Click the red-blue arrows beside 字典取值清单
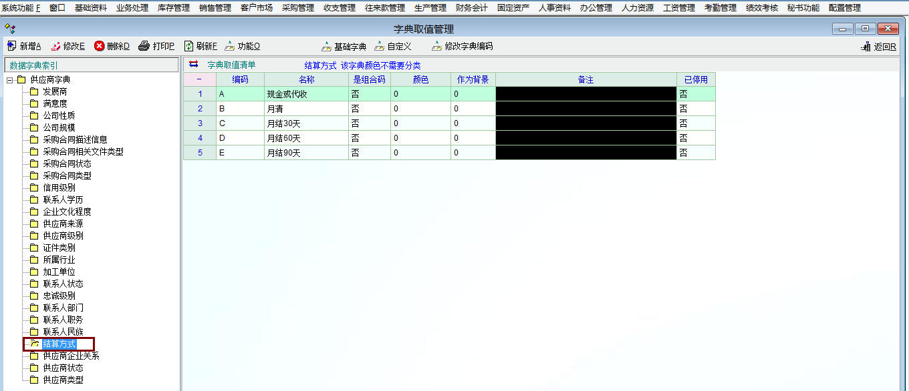909x391 pixels. pyautogui.click(x=194, y=65)
